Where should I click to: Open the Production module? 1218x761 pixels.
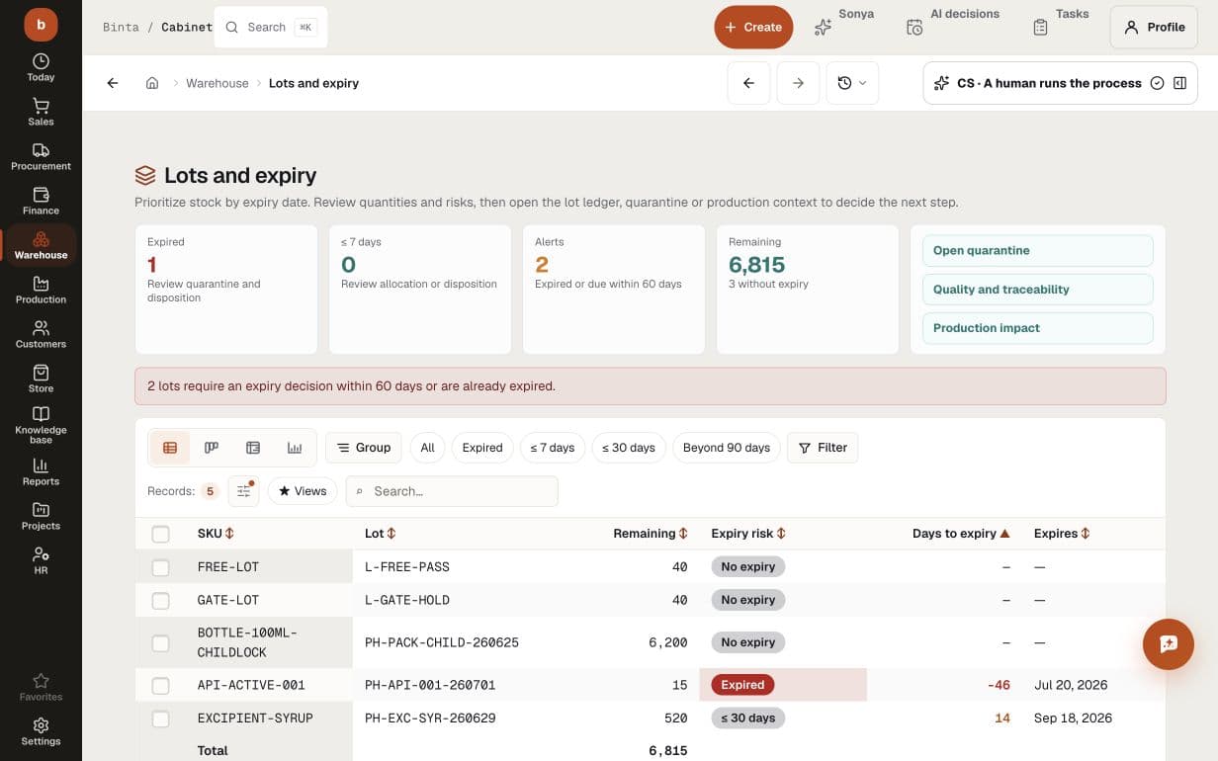[x=41, y=290]
